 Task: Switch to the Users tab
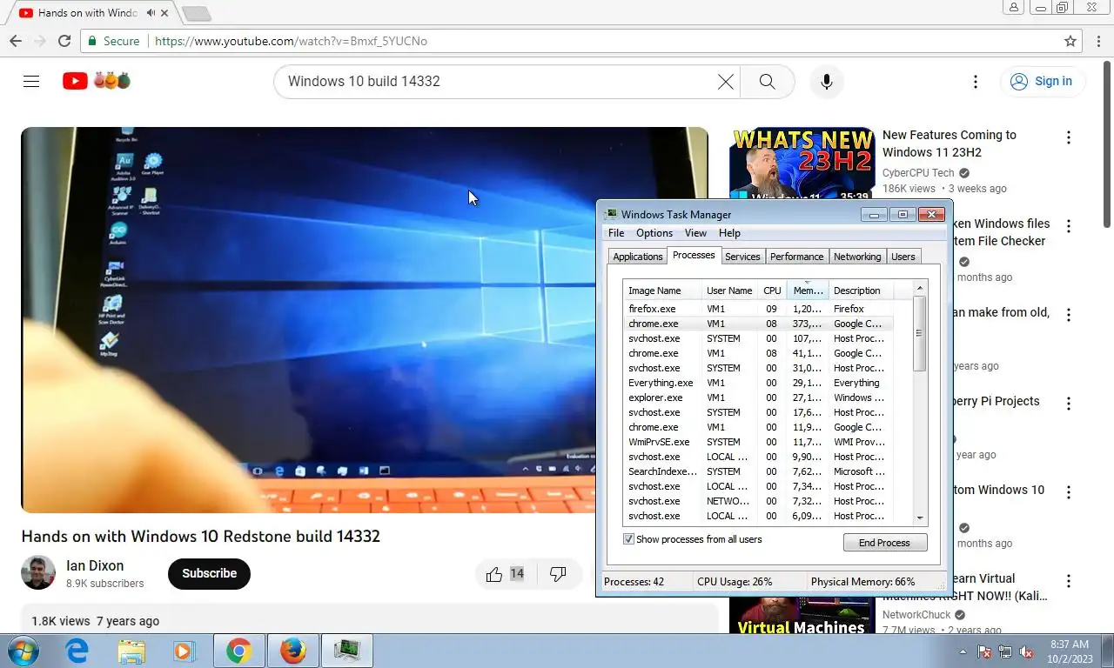tap(903, 257)
